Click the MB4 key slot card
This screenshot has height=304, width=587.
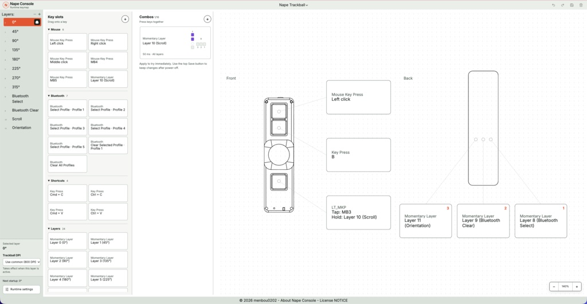[108, 60]
